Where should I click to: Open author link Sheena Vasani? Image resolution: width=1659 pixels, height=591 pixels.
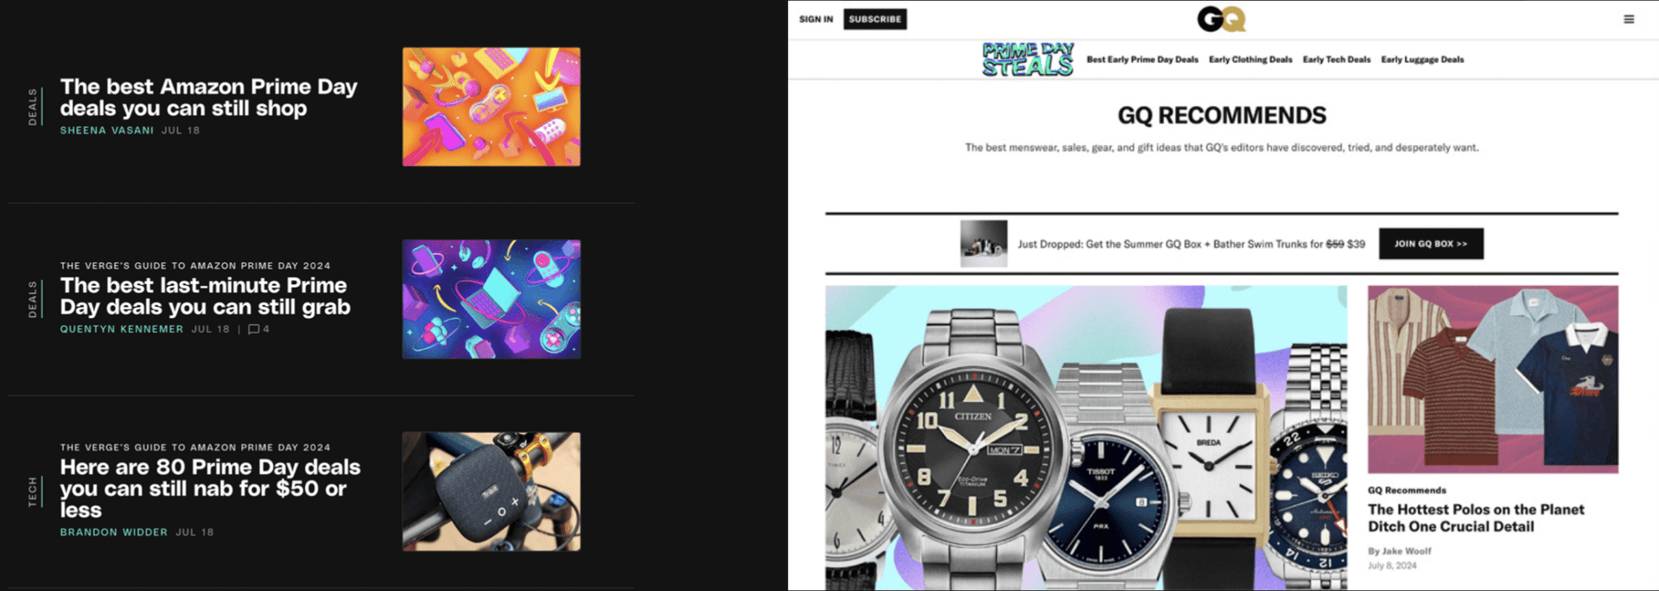pos(107,130)
